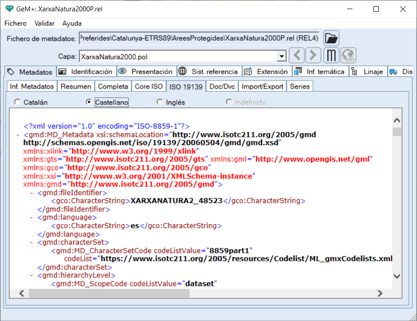This screenshot has height=321, width=417.
Task: Go to next layer arrow button
Action: pyautogui.click(x=313, y=56)
